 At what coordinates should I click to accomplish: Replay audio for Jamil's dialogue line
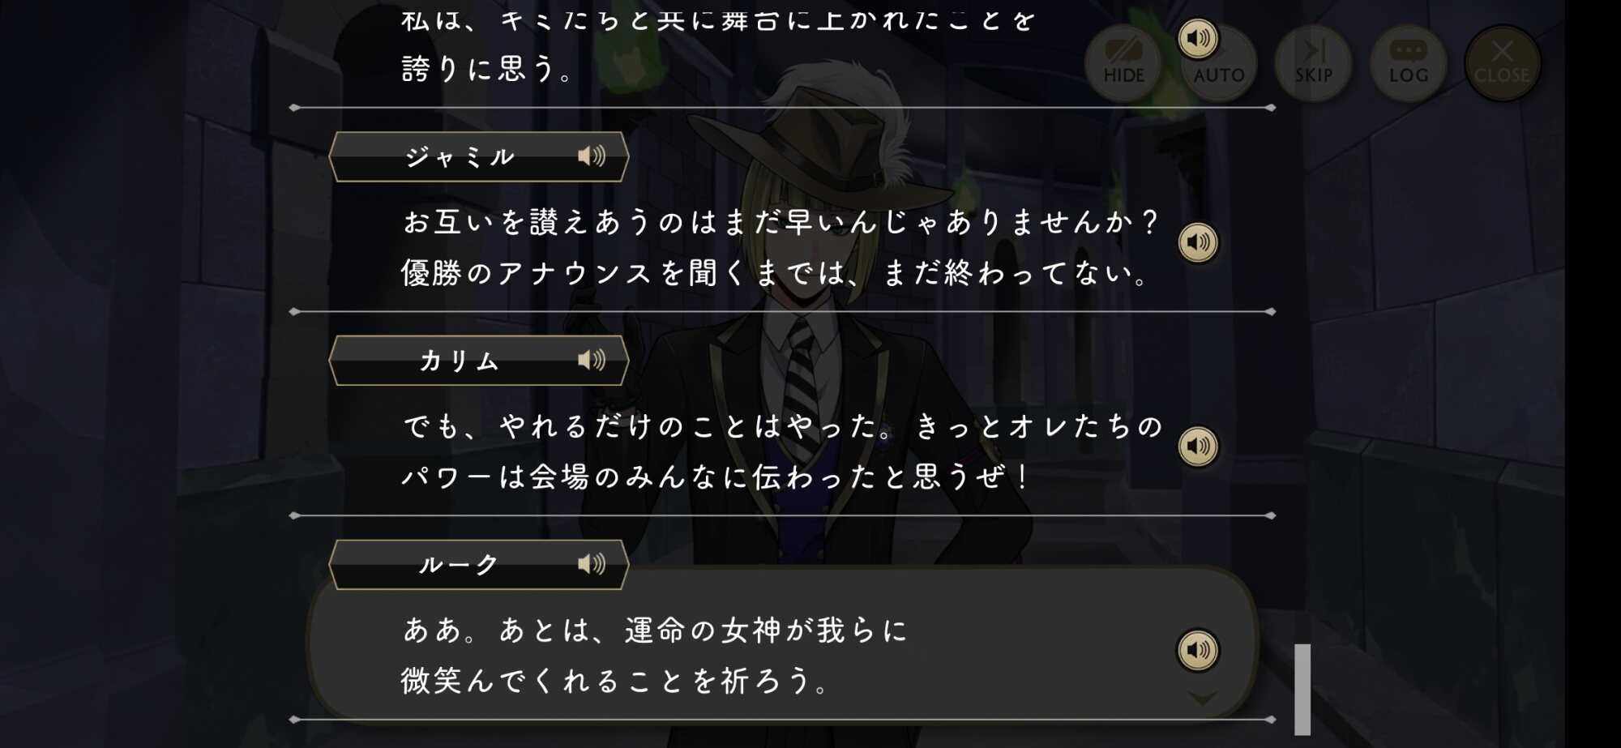(x=1198, y=242)
